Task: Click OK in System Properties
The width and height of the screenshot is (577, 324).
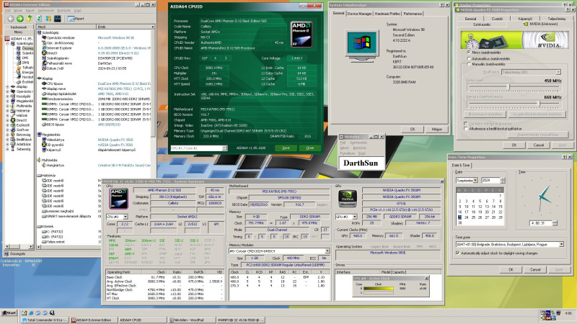Action: coord(413,129)
